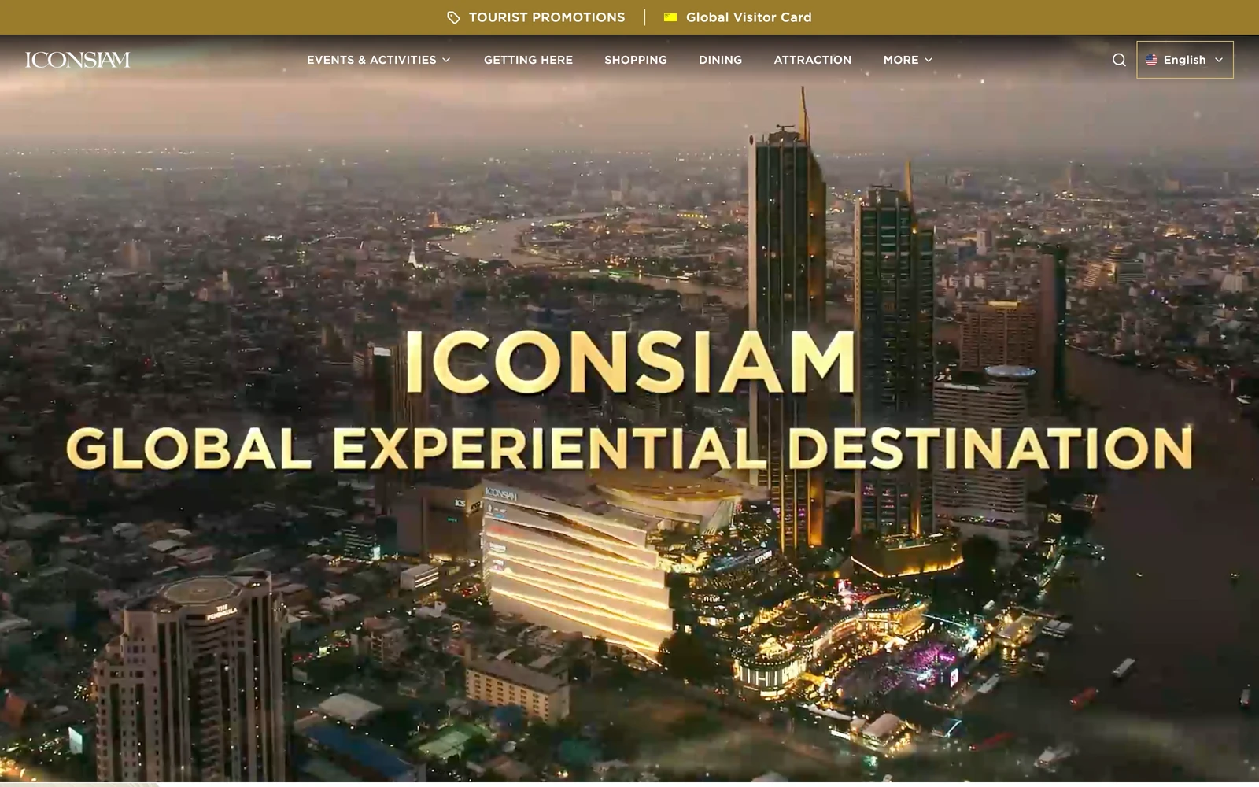Open Global Visitor Card link
The height and width of the screenshot is (787, 1259).
(737, 17)
